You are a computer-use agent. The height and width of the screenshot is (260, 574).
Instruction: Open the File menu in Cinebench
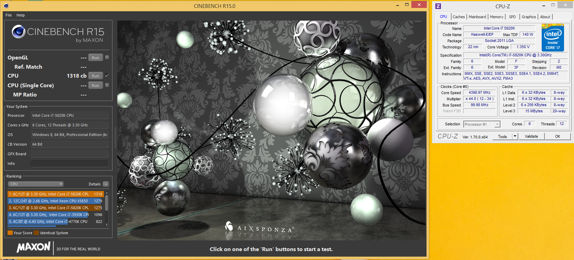(9, 15)
